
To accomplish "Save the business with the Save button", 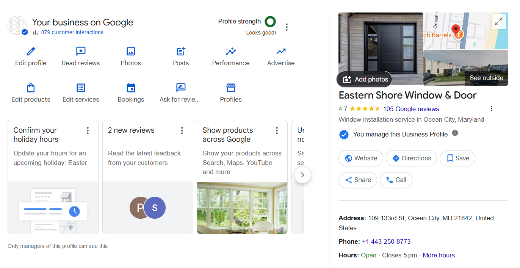I will pyautogui.click(x=457, y=158).
